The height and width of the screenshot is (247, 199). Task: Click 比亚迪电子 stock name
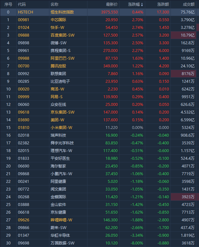60,81
